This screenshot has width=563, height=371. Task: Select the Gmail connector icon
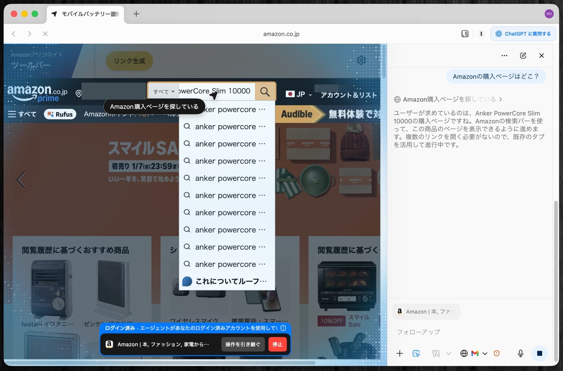pos(474,353)
